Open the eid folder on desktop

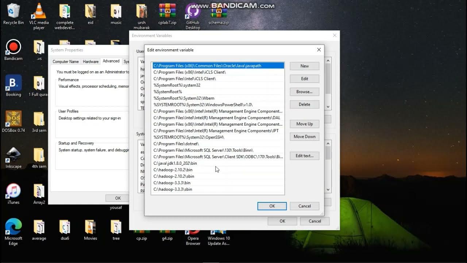90,14
